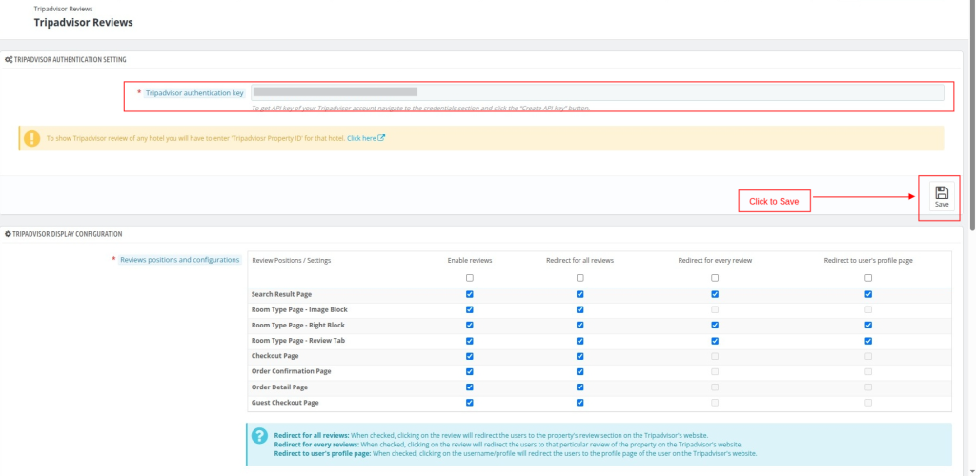Uncheck Enable reviews for Order Confirmation Page
The image size is (976, 476).
click(x=469, y=371)
